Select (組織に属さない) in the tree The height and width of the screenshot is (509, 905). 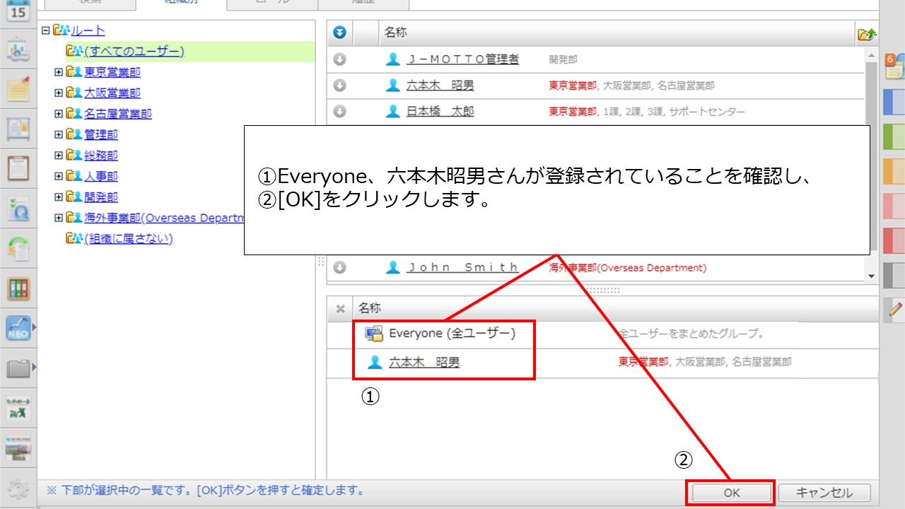[128, 238]
